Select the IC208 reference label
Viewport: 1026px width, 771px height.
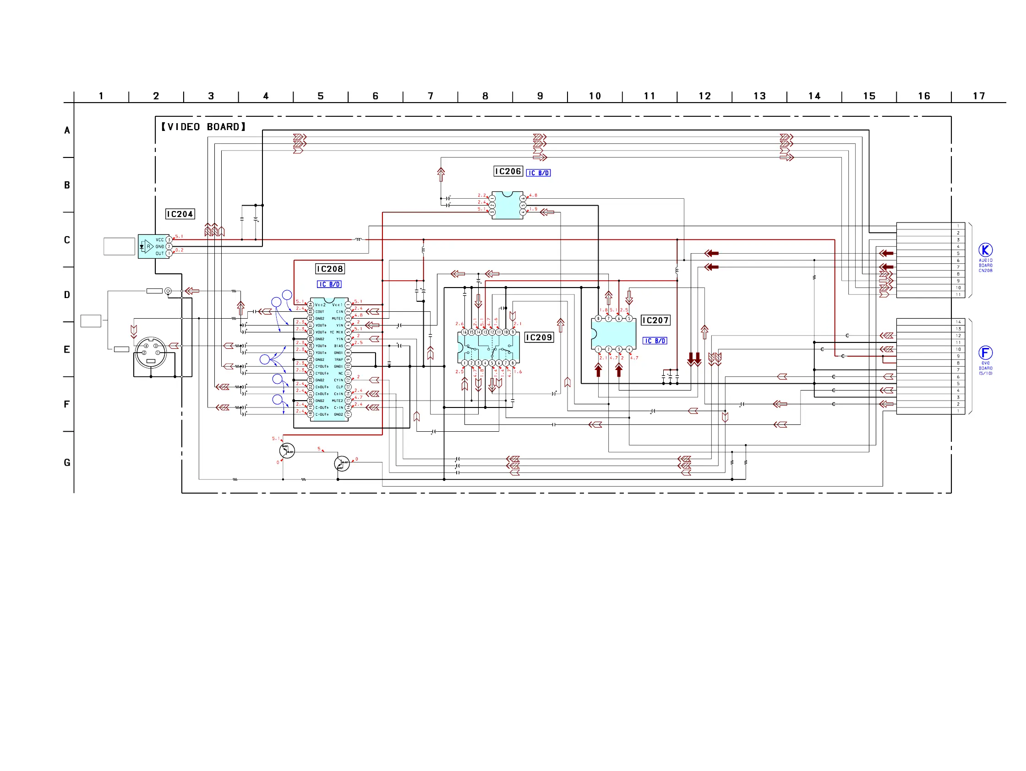[x=330, y=269]
